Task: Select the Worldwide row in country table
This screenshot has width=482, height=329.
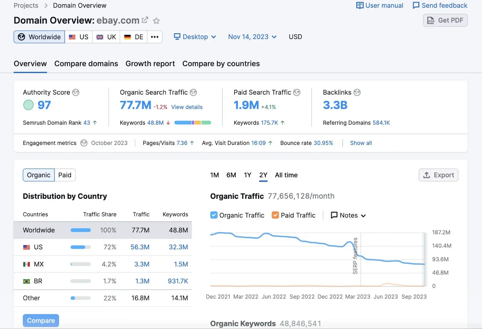Action: pos(103,230)
